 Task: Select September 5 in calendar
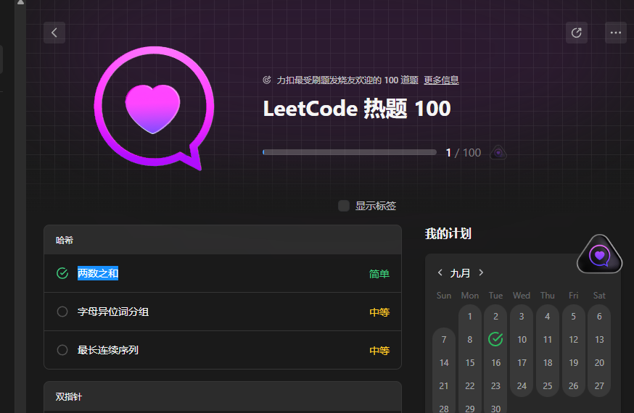[573, 317]
